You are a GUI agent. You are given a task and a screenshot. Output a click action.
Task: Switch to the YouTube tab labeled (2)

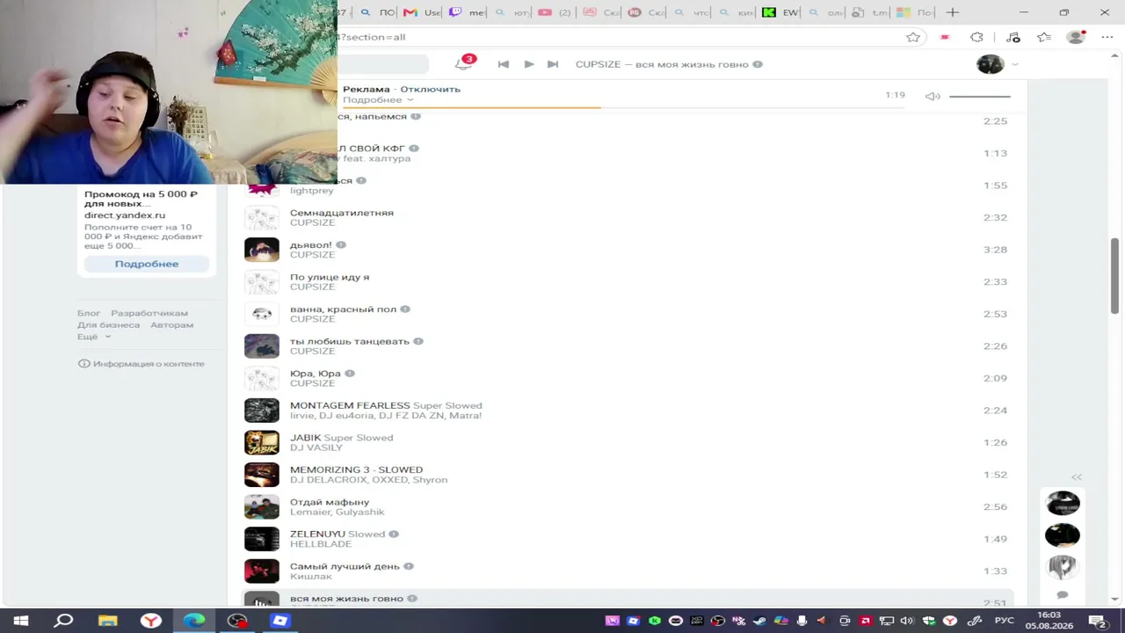coord(555,12)
